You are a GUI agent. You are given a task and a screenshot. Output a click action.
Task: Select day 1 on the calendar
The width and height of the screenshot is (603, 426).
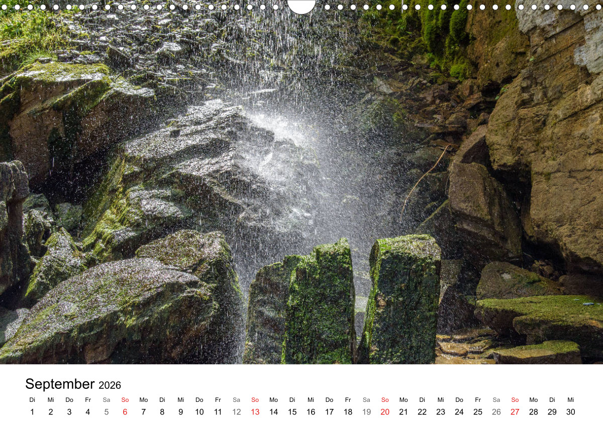tap(32, 412)
